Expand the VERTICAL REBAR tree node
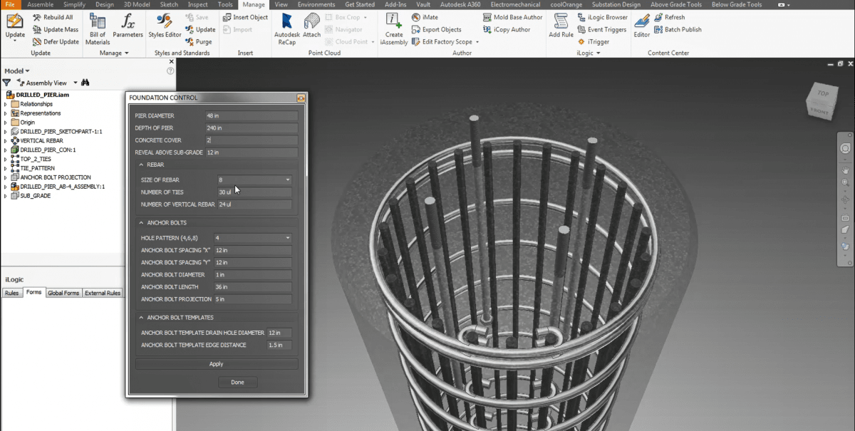Image resolution: width=855 pixels, height=431 pixels. pyautogui.click(x=6, y=141)
